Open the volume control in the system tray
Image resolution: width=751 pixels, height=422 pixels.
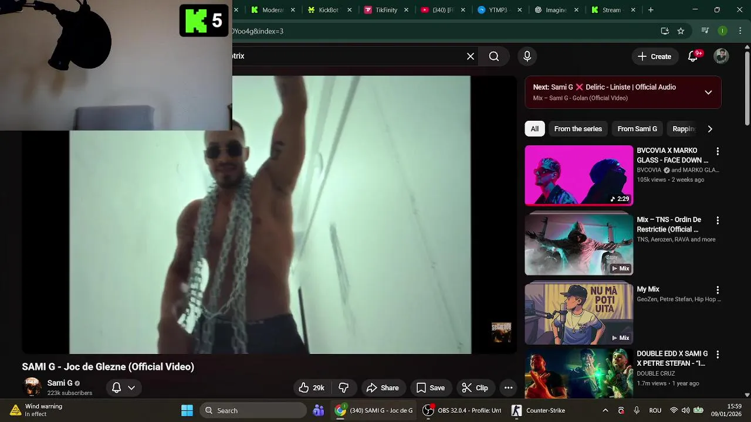coord(686,410)
